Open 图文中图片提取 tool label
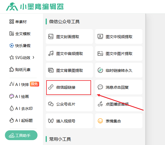This screenshot has width=165, height=145. click(119, 54)
